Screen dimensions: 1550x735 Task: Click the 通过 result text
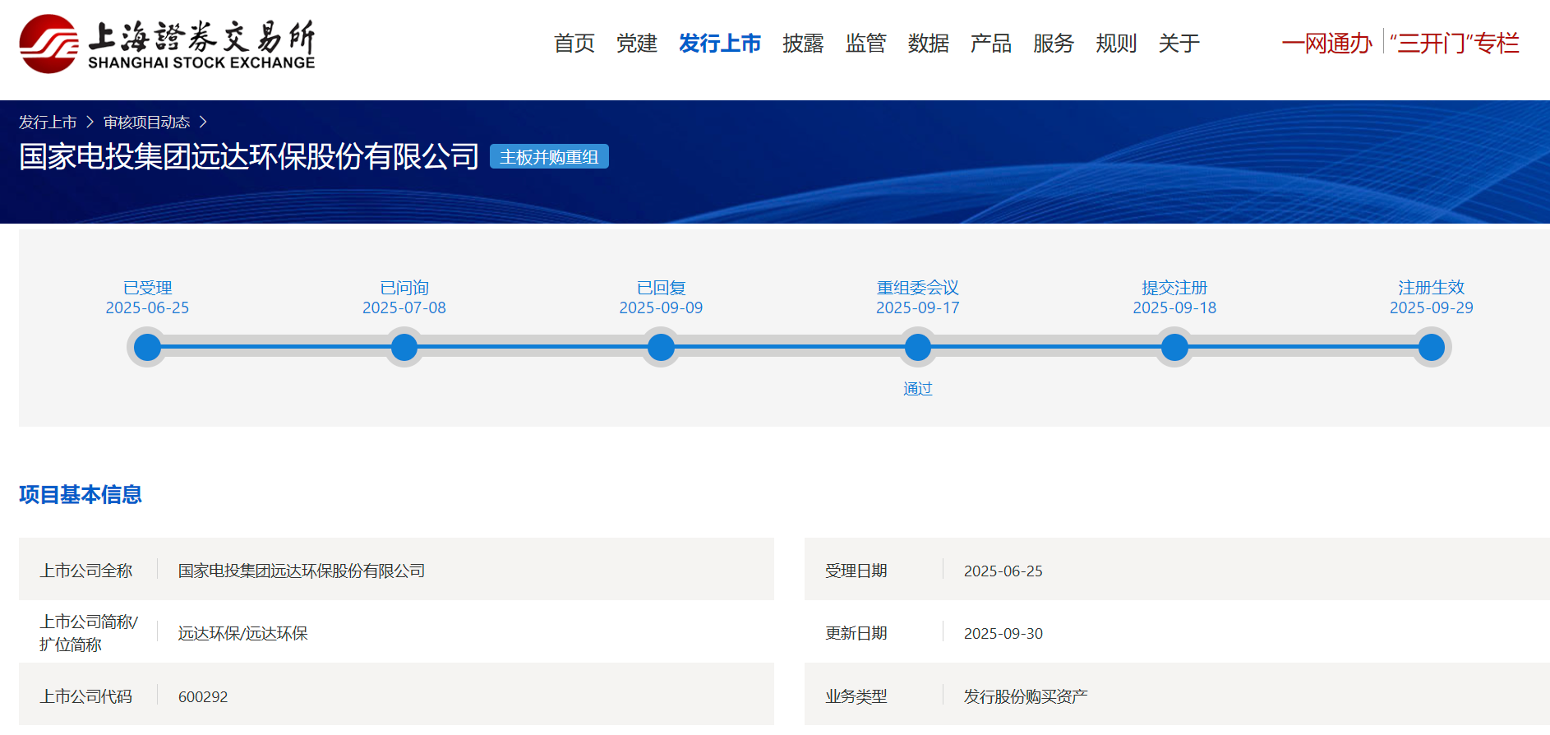(918, 389)
